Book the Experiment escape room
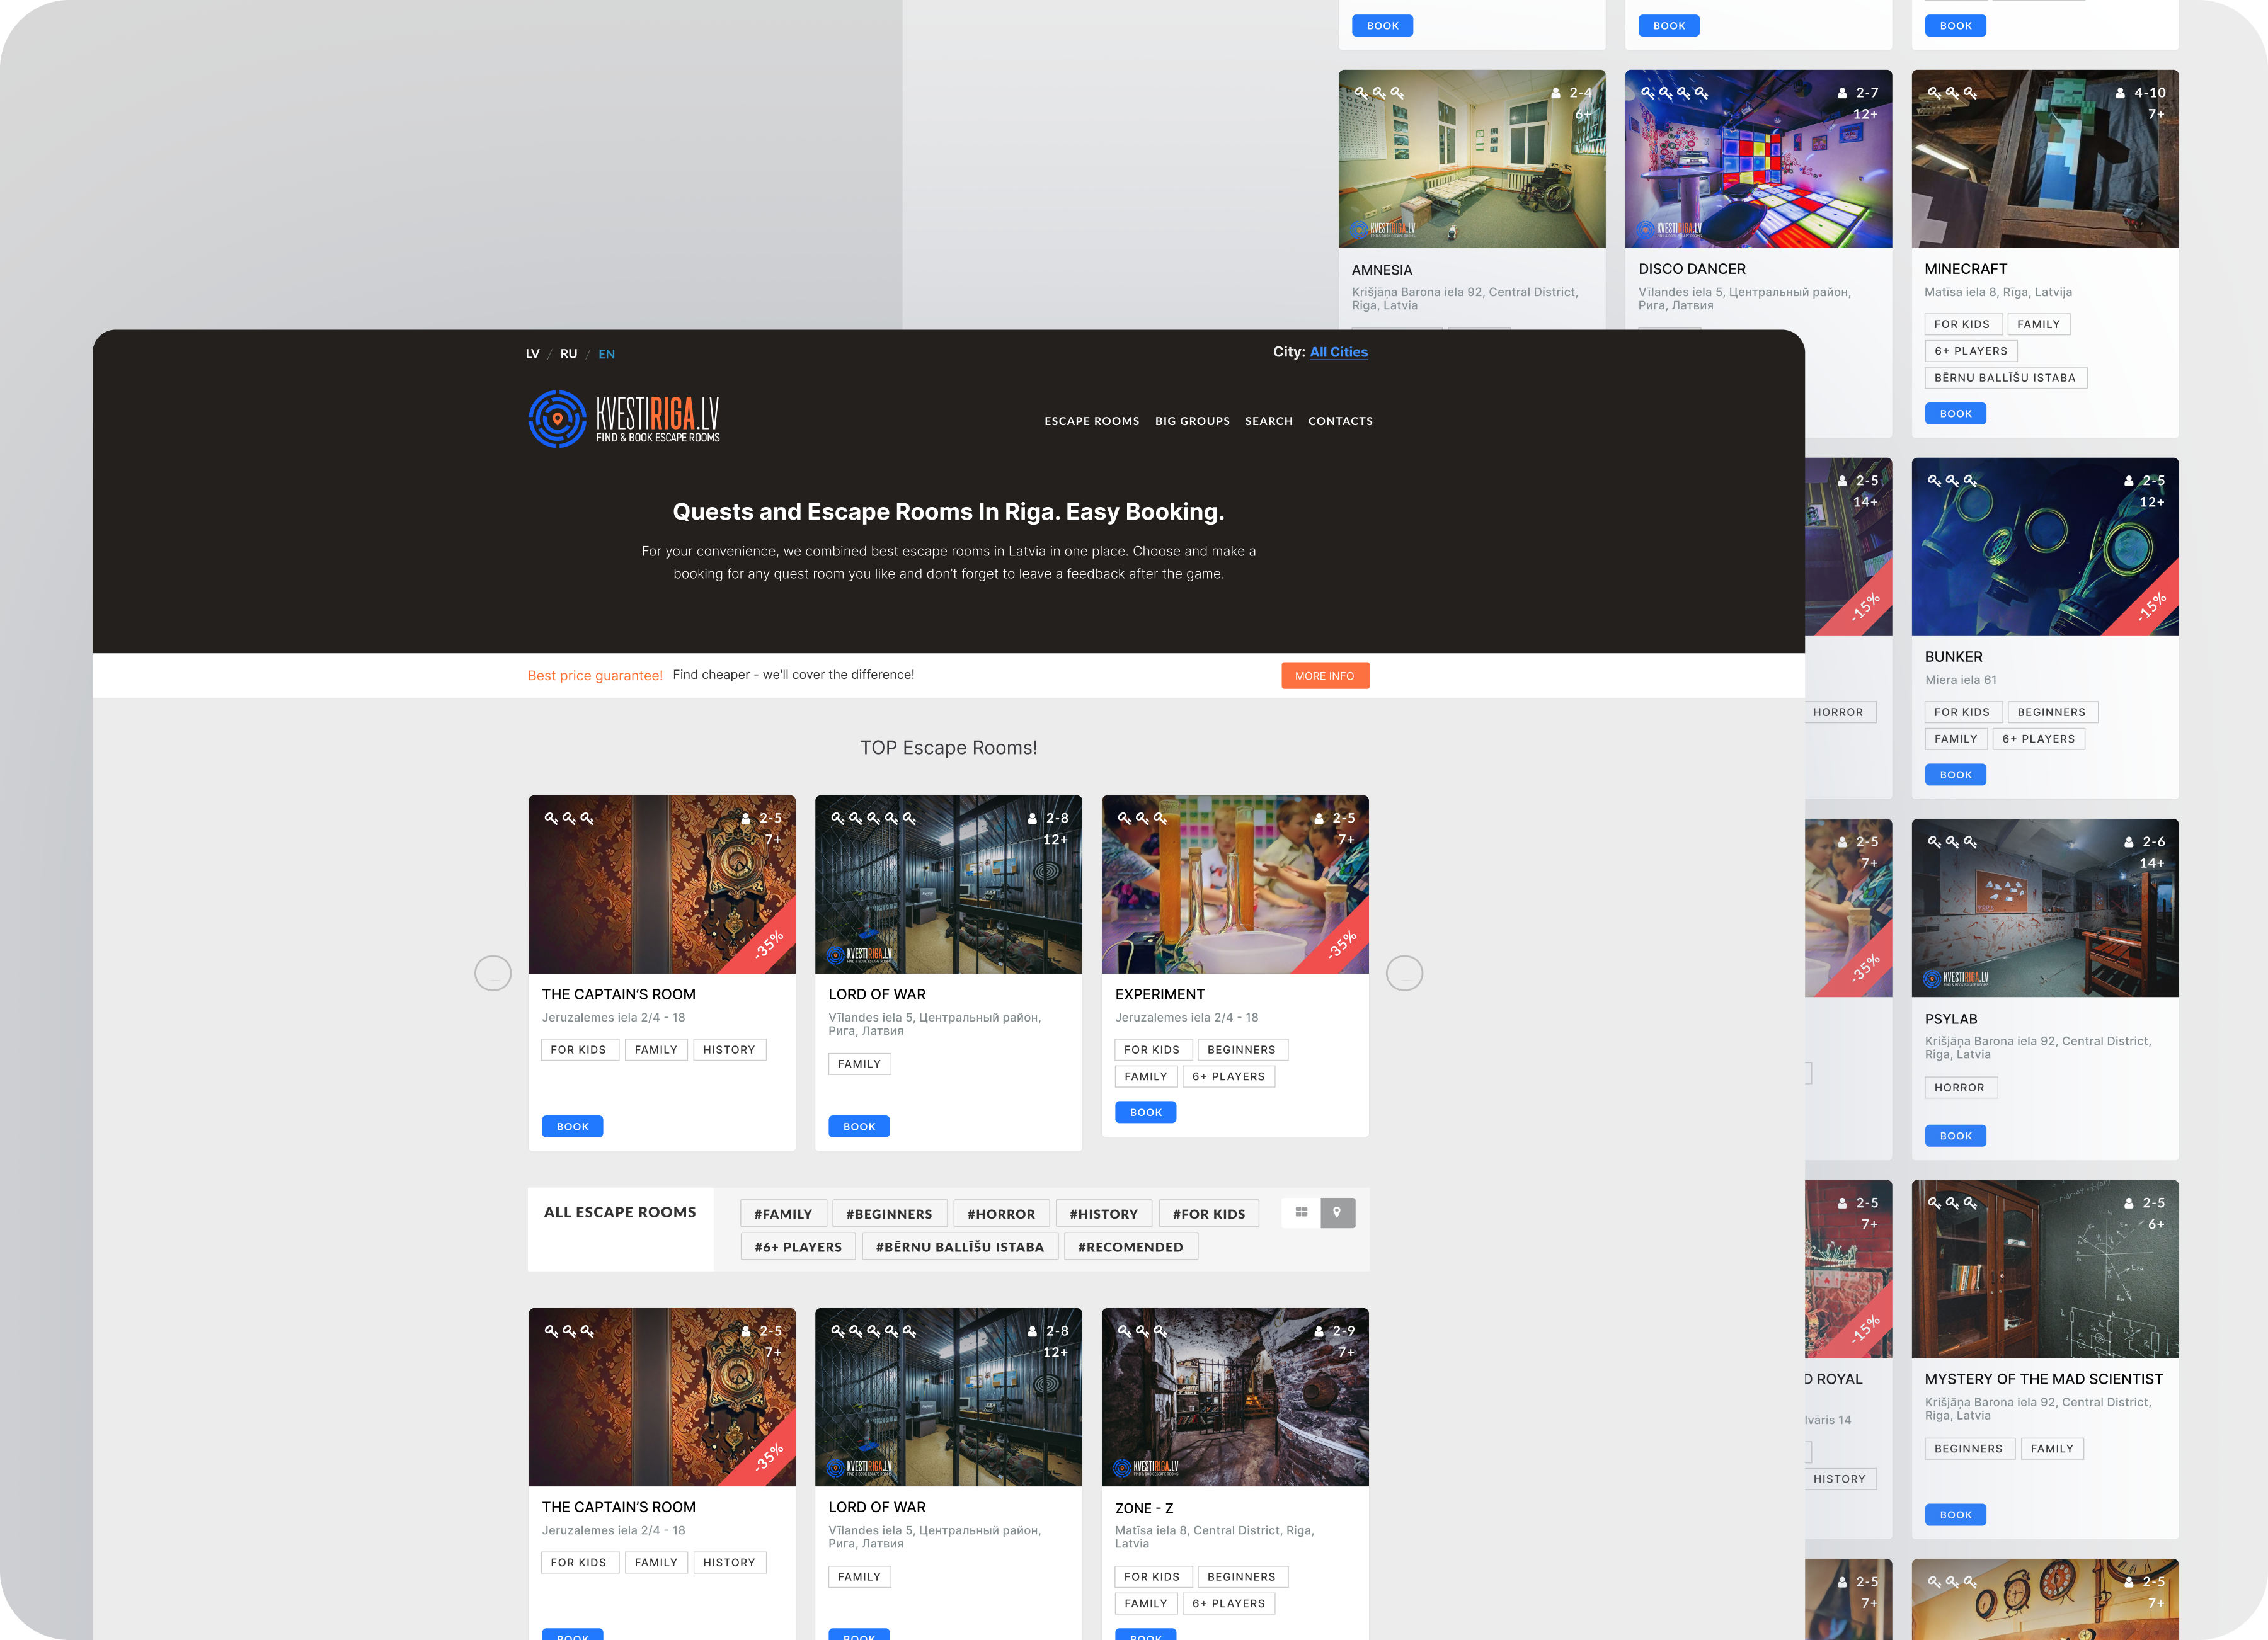The image size is (2268, 1640). point(1145,1112)
